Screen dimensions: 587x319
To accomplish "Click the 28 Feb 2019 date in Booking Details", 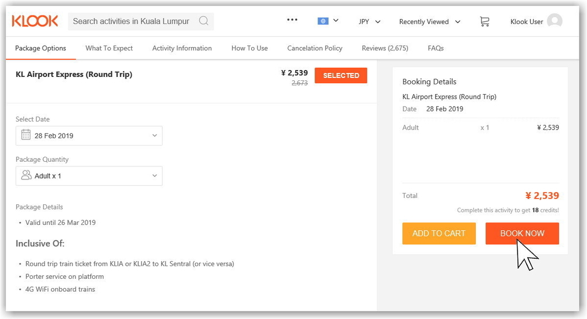I will [x=444, y=108].
